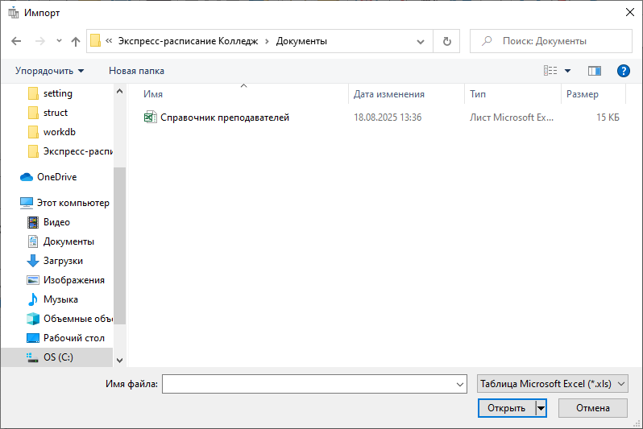Open file type filter Таблица Microsoft Excel

[x=552, y=384]
